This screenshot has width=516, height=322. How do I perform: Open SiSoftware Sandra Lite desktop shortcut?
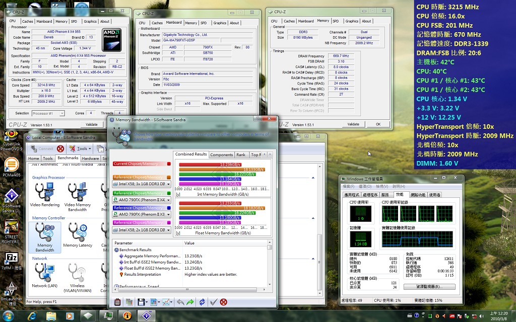pyautogui.click(x=12, y=201)
